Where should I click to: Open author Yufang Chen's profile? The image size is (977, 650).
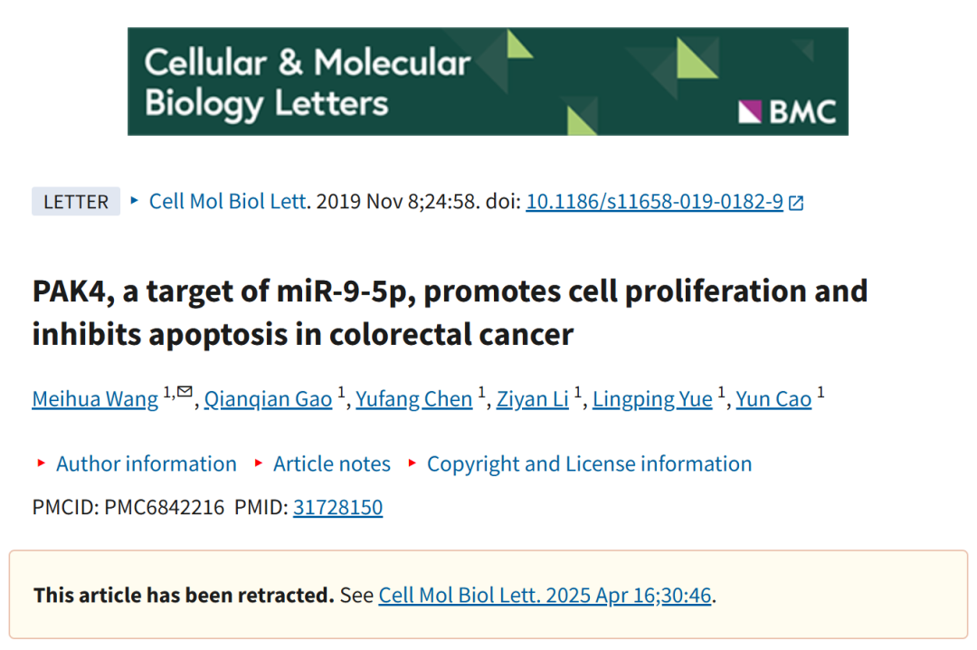point(413,398)
